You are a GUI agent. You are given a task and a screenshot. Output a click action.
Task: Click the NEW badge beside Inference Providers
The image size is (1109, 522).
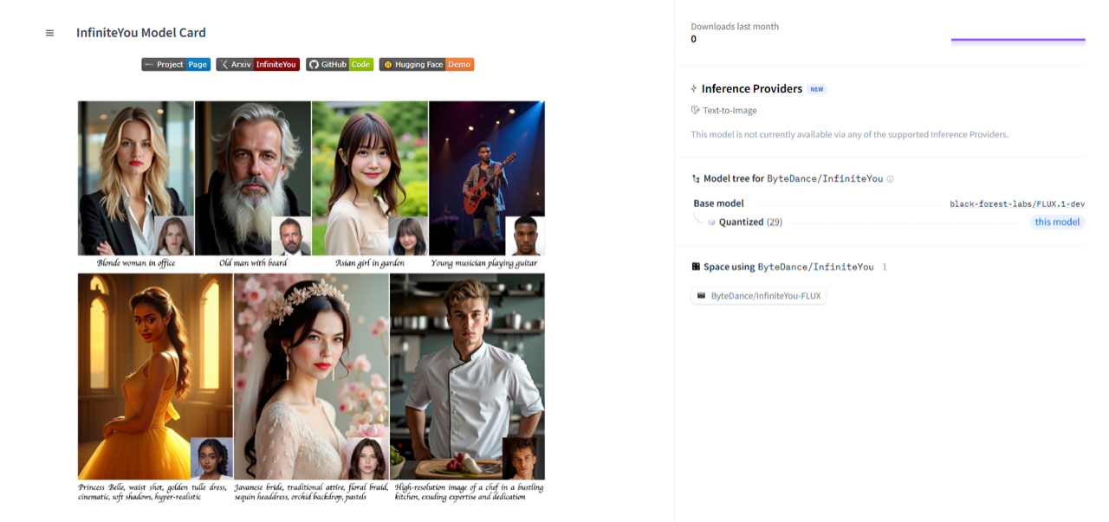pyautogui.click(x=817, y=89)
